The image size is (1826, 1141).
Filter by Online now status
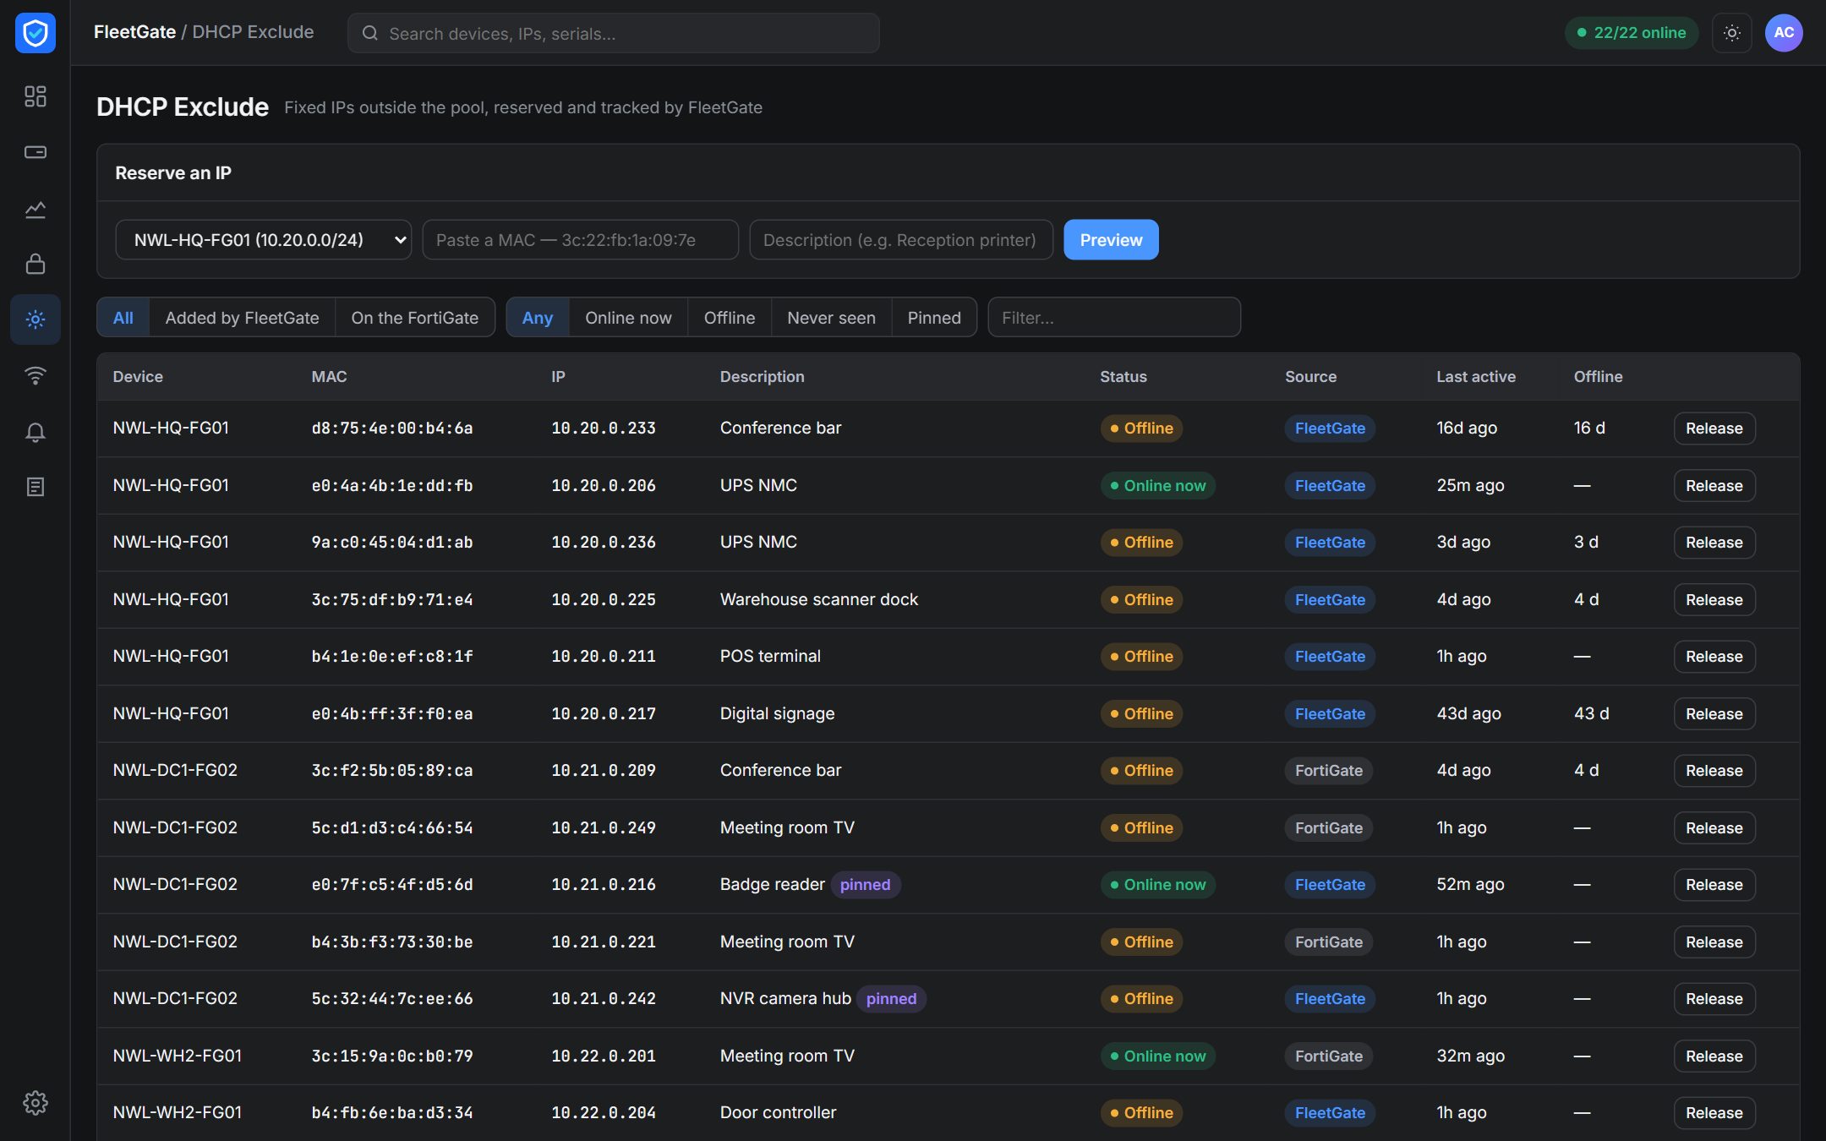tap(628, 318)
